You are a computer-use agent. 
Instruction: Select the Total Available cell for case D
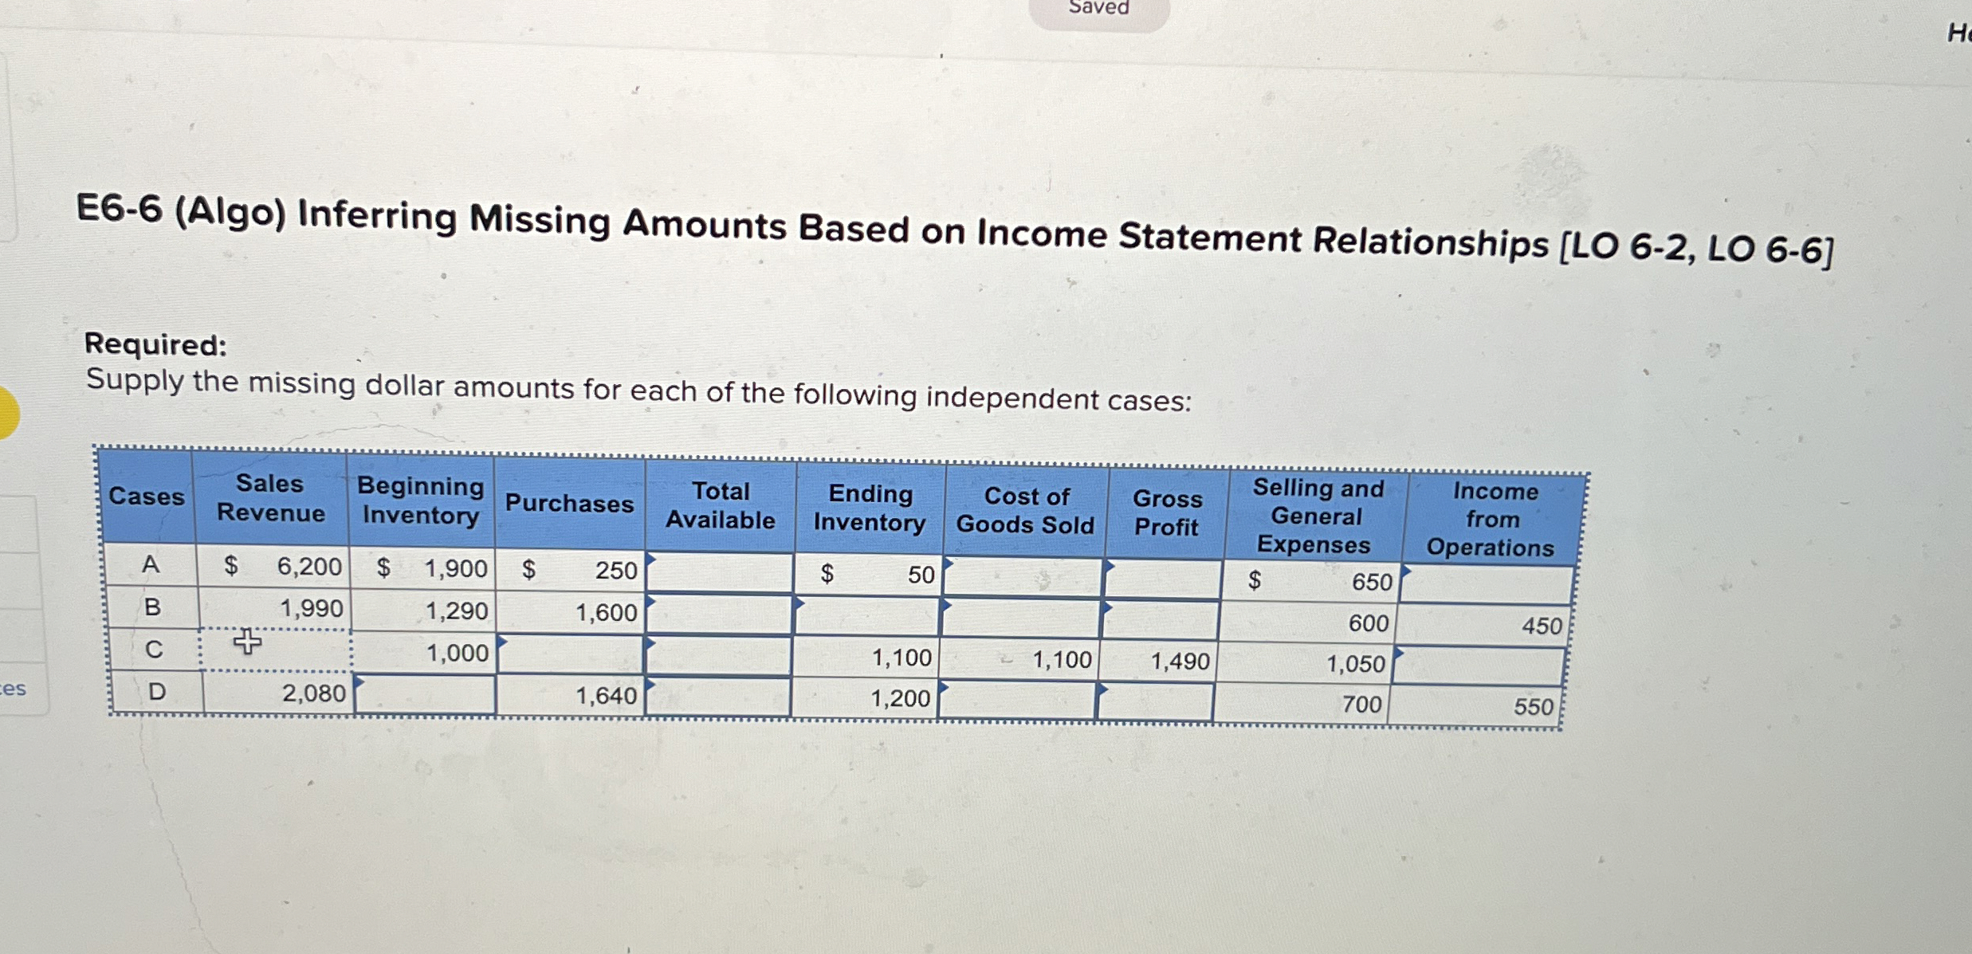tap(717, 697)
